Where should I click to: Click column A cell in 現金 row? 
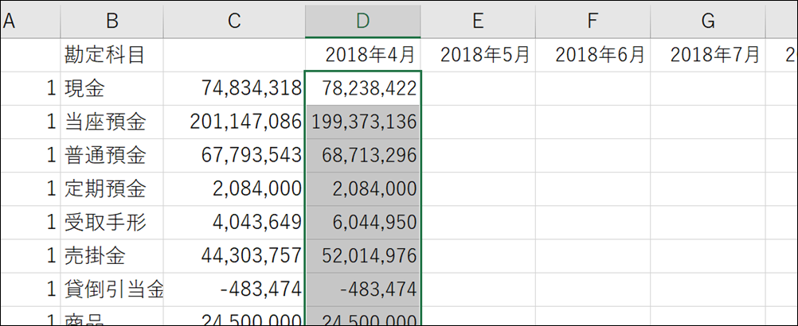coord(30,88)
